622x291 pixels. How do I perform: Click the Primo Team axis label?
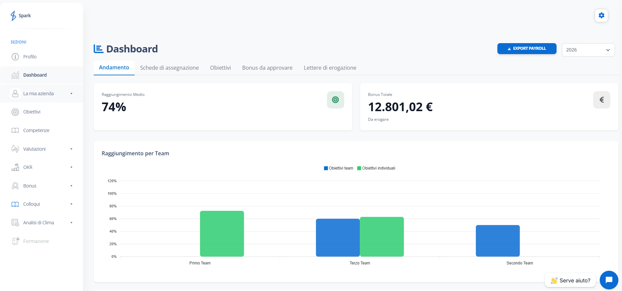pyautogui.click(x=200, y=263)
